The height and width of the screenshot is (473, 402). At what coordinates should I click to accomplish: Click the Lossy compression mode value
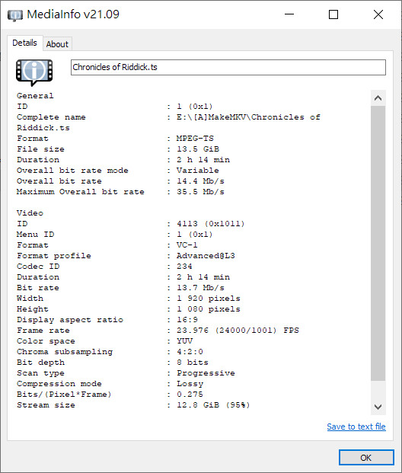190,384
